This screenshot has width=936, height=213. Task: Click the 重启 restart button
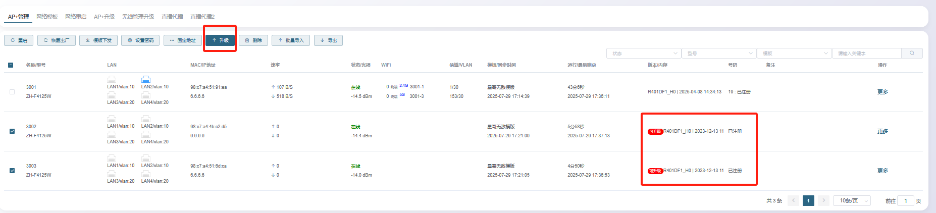(x=19, y=40)
